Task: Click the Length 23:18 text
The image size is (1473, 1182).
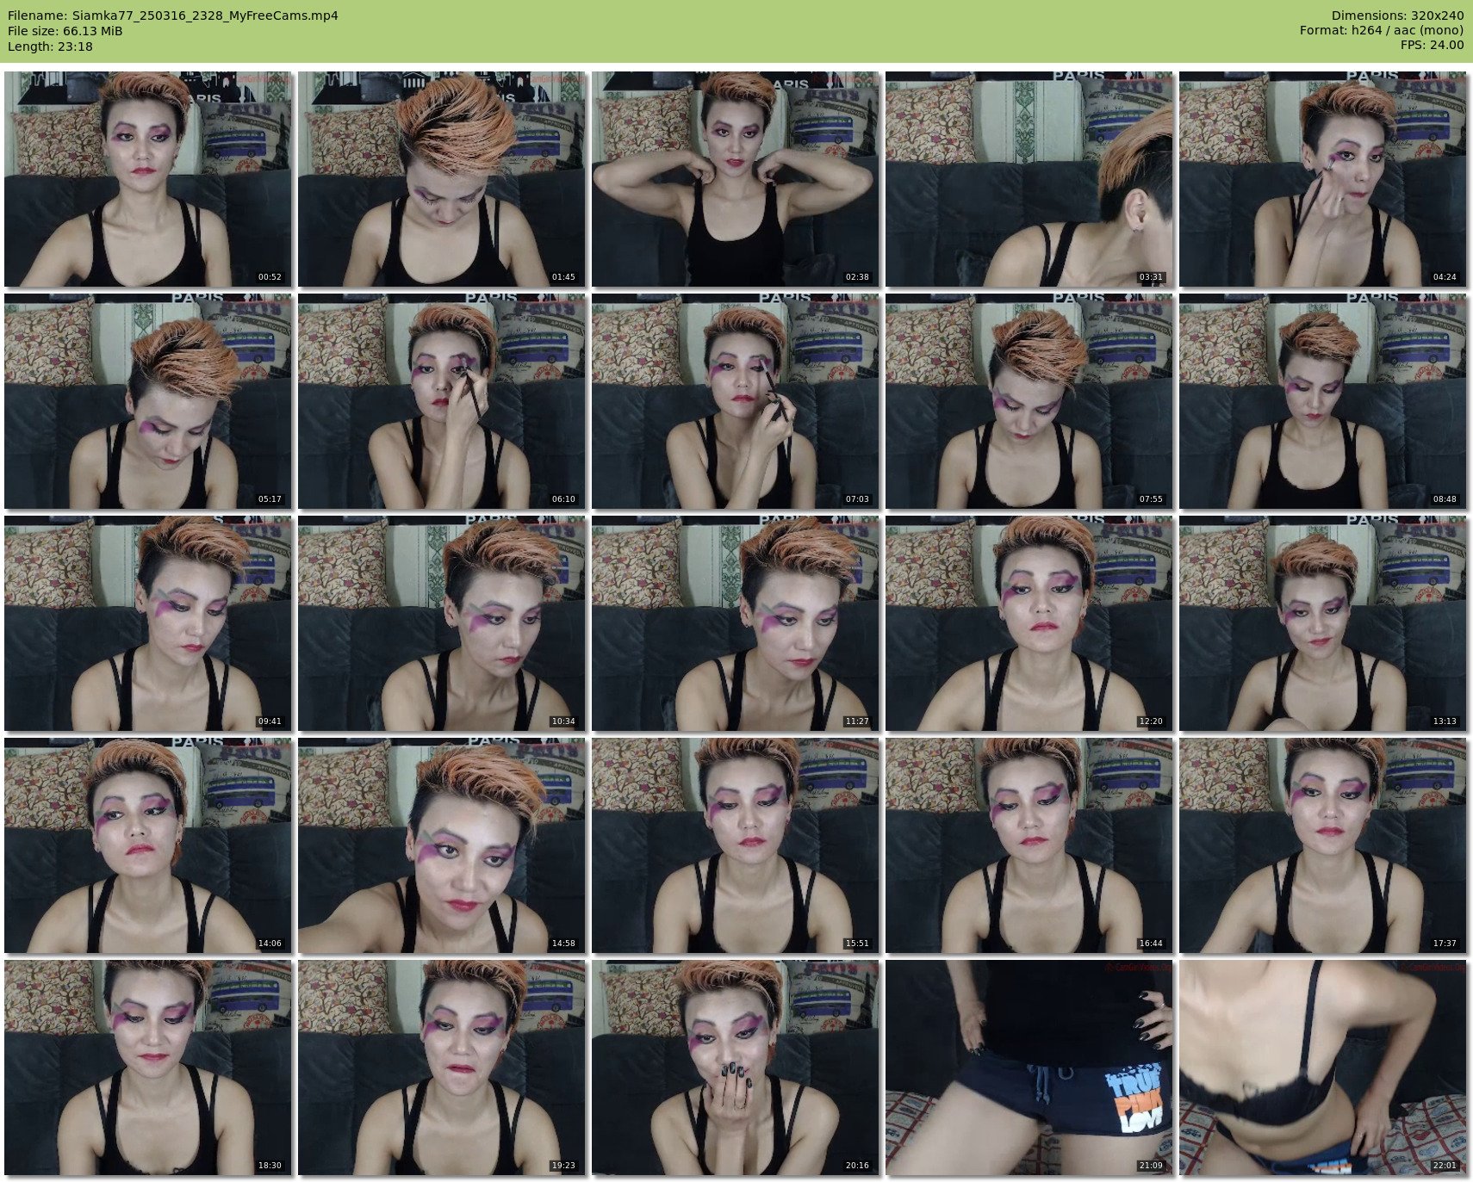Action: pyautogui.click(x=50, y=46)
